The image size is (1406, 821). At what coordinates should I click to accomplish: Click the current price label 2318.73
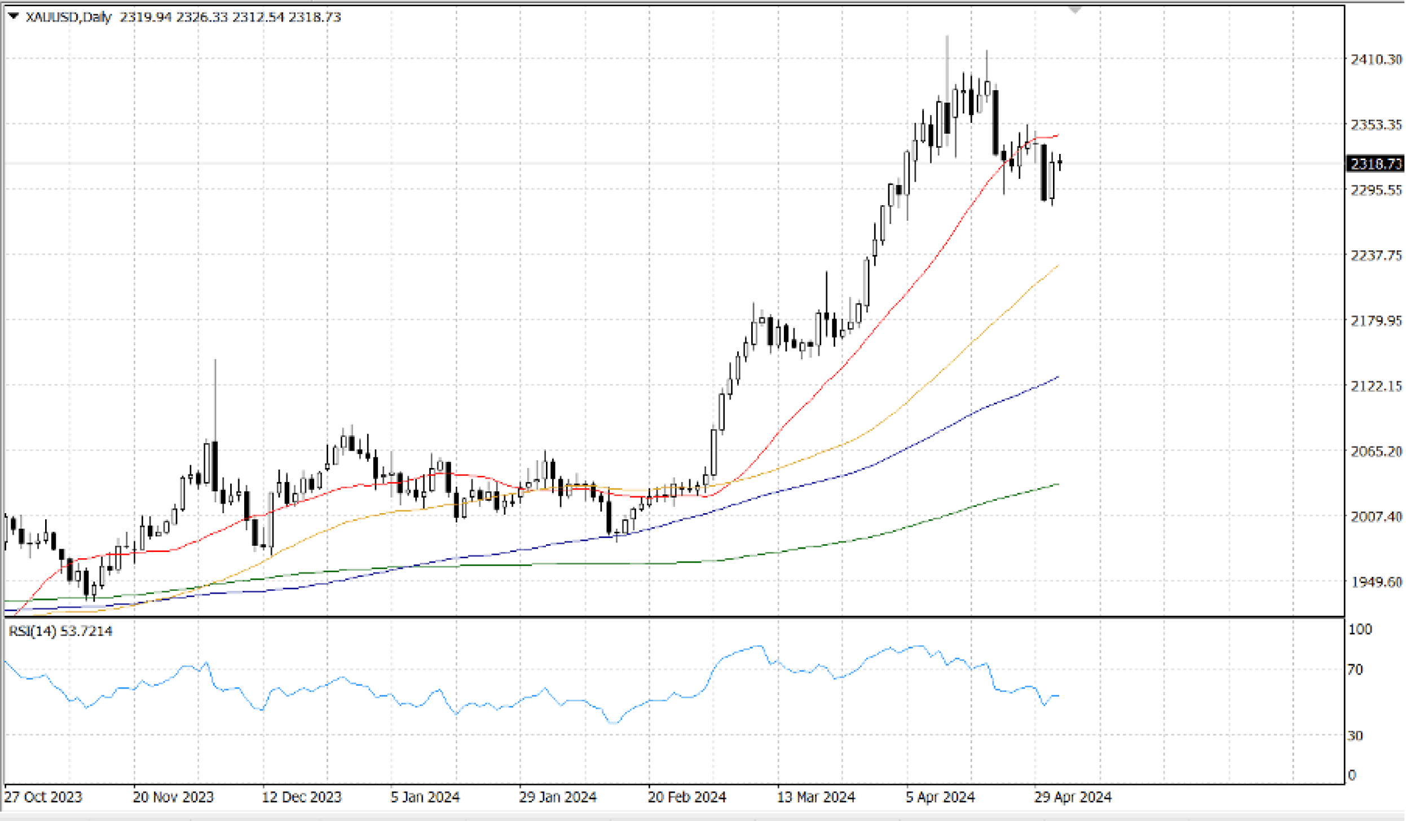[x=1375, y=164]
